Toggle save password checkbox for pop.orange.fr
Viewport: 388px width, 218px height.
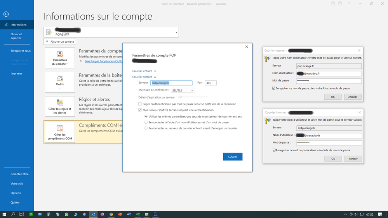pos(274,88)
